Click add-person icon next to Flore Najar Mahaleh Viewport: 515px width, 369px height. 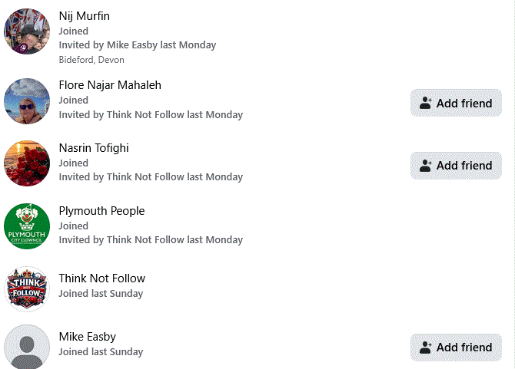click(x=426, y=103)
